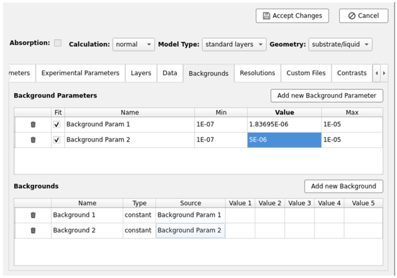Open the Geometry dropdown
This screenshot has width=397, height=278.
coord(340,44)
